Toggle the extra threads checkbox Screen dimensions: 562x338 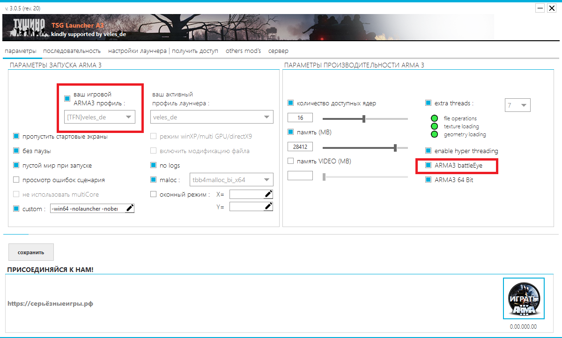click(x=428, y=103)
